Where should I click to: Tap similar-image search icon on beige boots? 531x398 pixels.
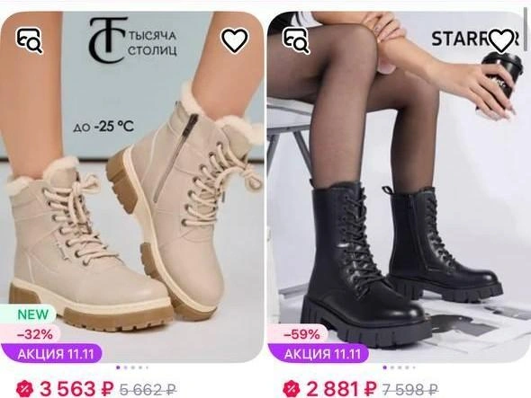pos(30,40)
